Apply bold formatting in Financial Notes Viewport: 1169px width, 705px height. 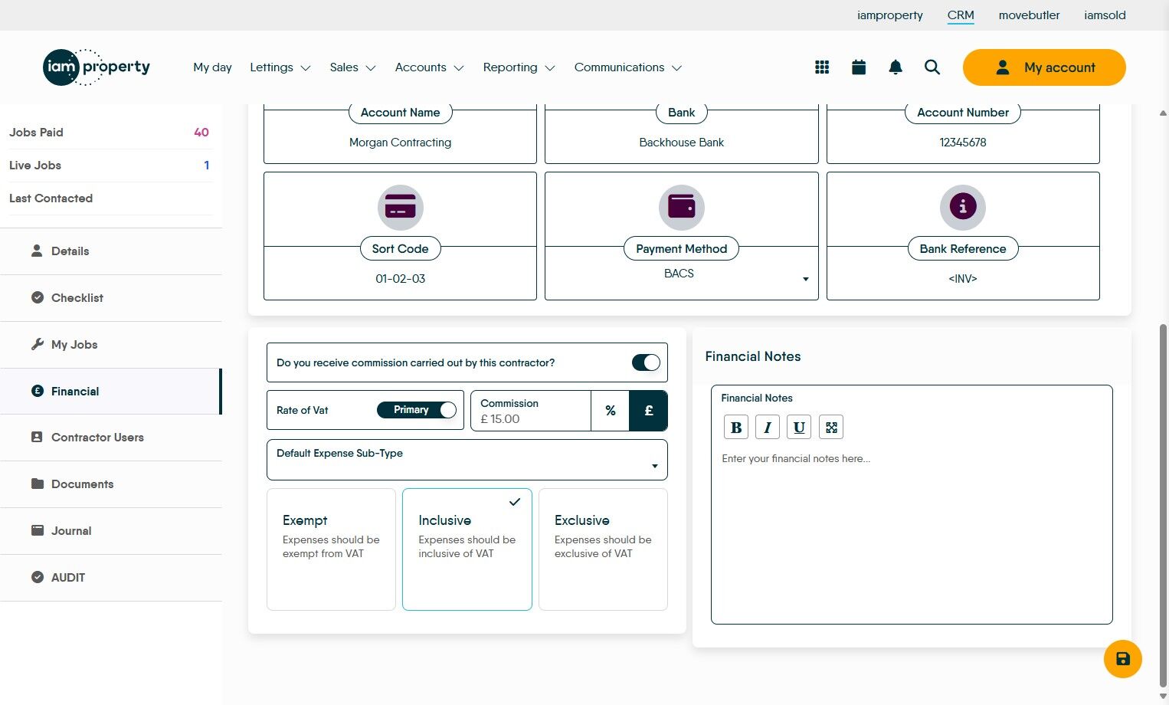coord(736,428)
